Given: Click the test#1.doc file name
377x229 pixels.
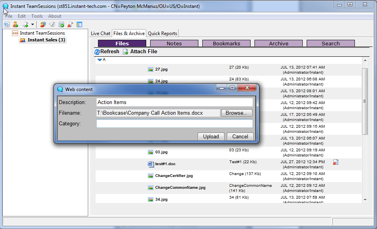Looking at the screenshot, I should pos(165,164).
